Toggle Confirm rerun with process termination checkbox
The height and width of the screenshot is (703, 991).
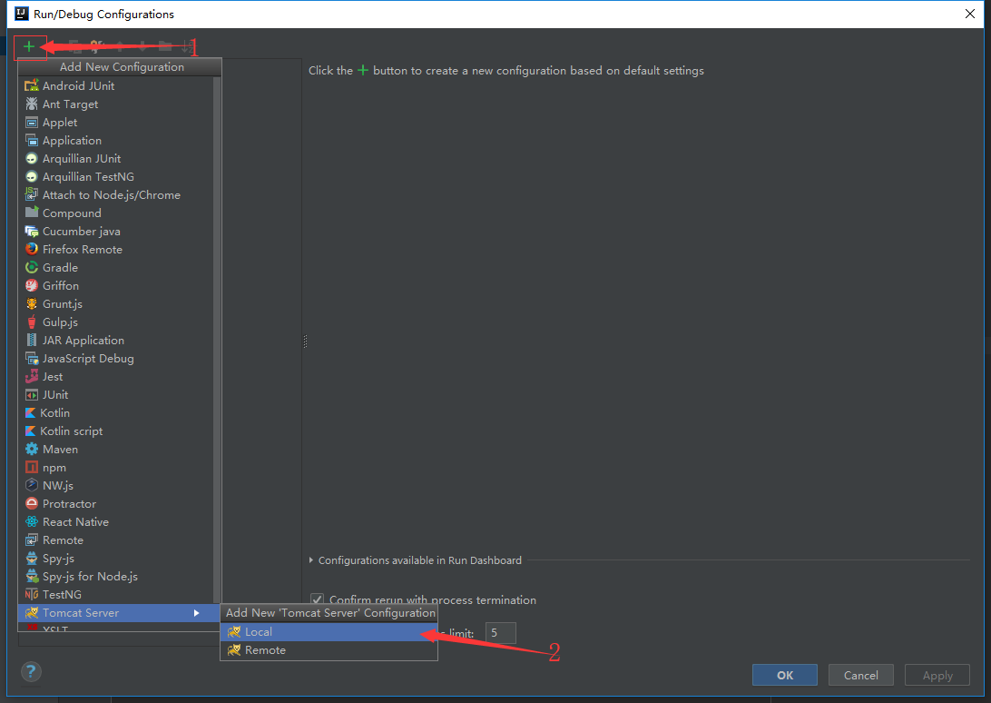click(x=318, y=599)
